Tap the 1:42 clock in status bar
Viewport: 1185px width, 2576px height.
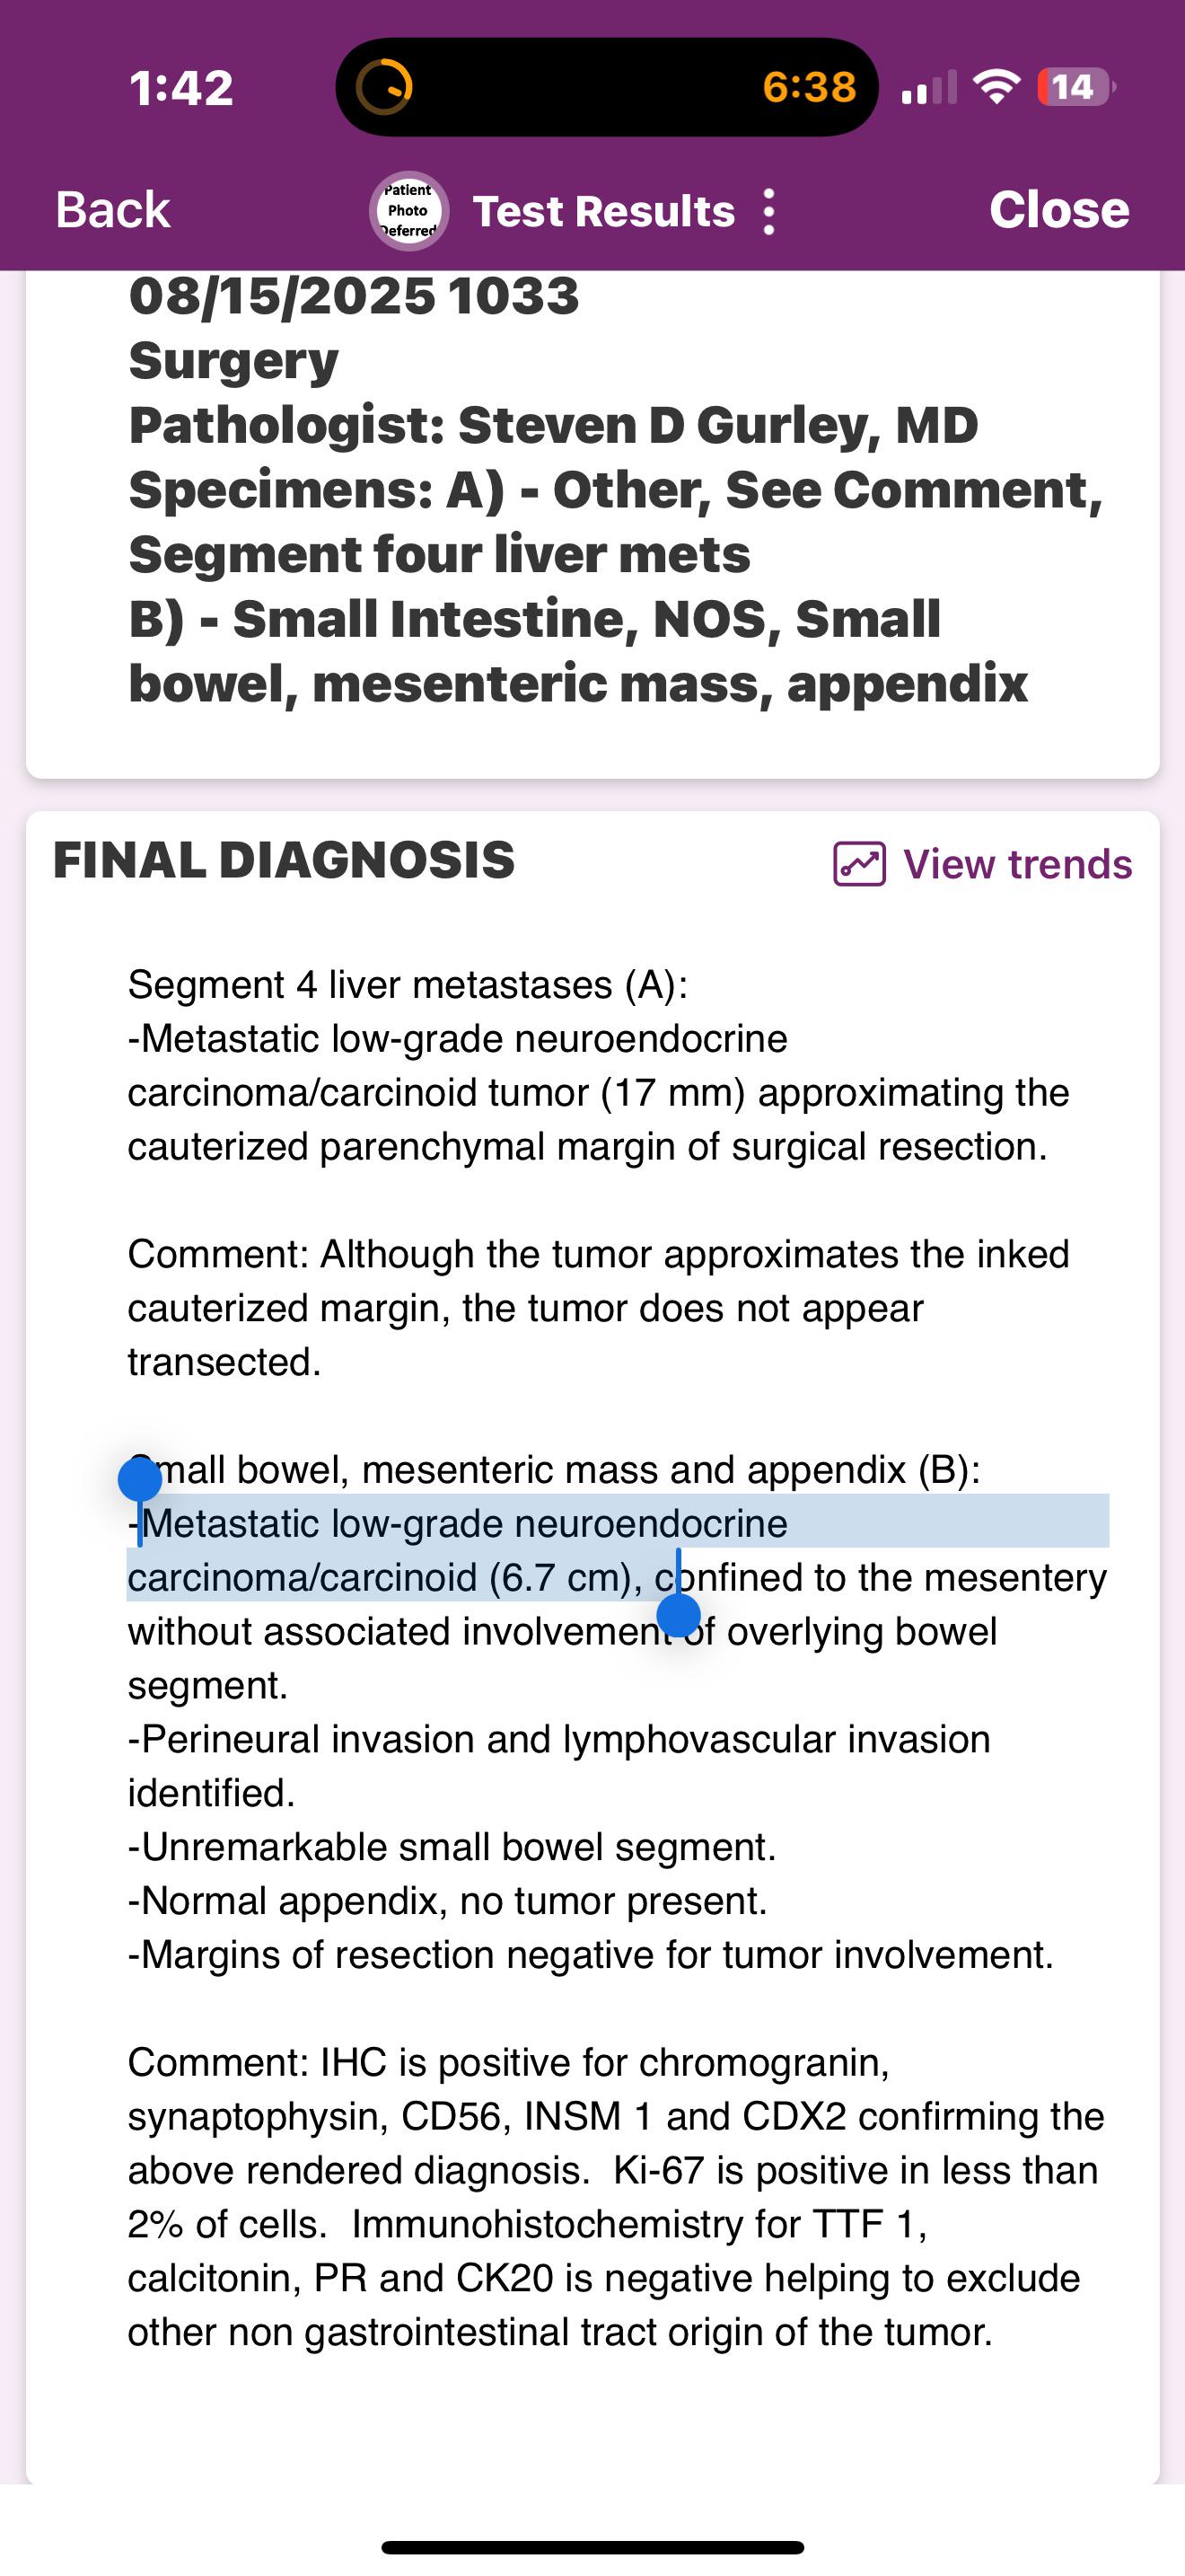pyautogui.click(x=180, y=88)
